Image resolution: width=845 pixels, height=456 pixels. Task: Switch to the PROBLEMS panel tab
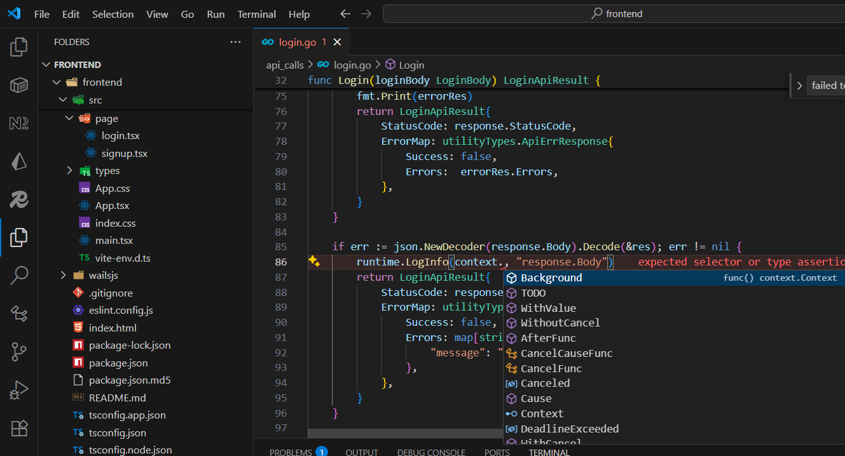[291, 452]
